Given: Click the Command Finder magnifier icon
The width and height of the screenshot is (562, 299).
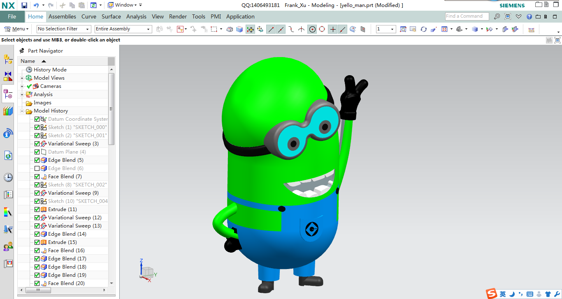Looking at the screenshot, I should 497,16.
